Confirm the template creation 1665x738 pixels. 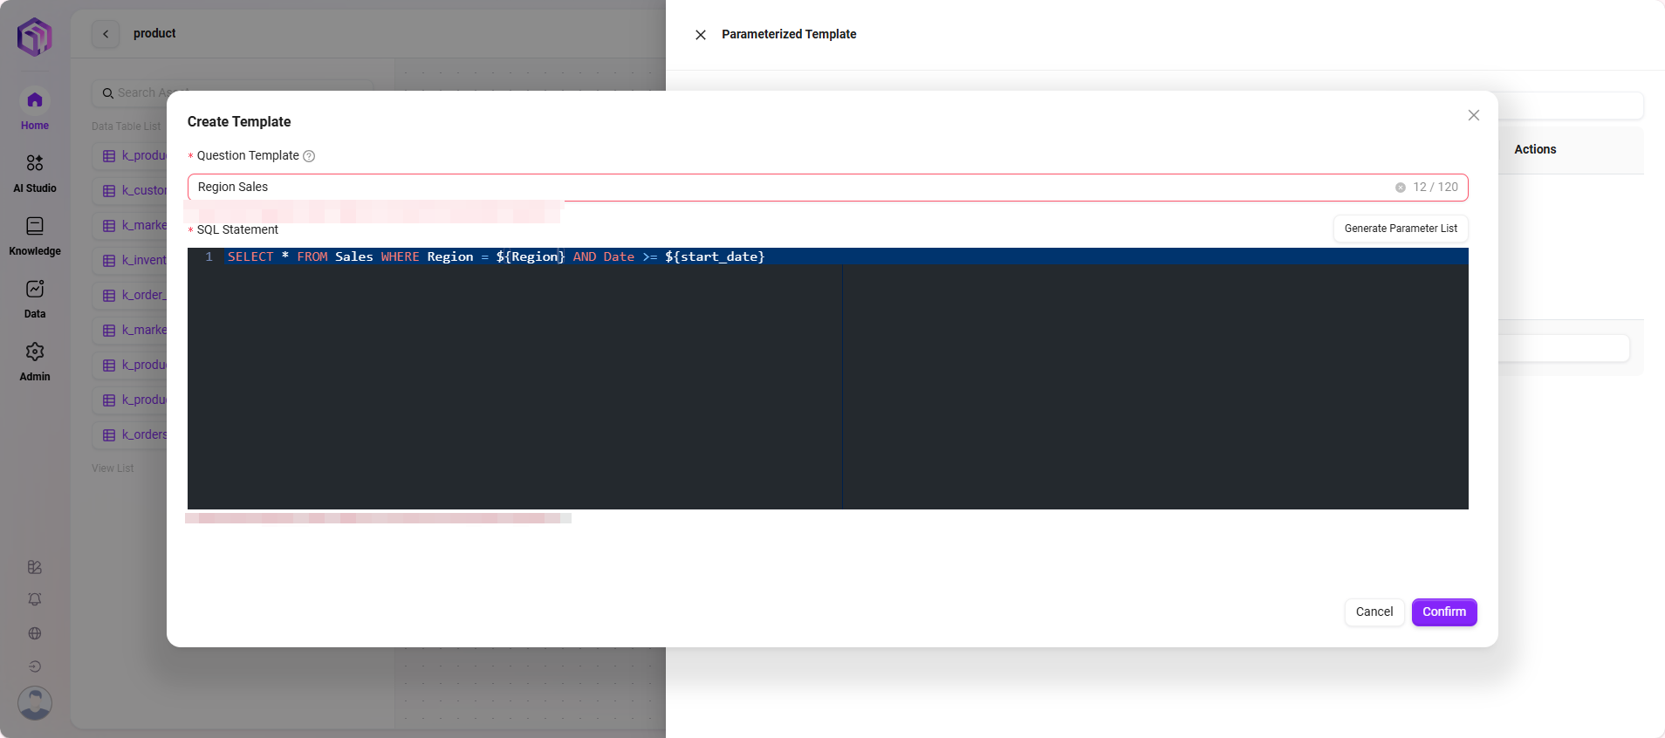pos(1443,612)
